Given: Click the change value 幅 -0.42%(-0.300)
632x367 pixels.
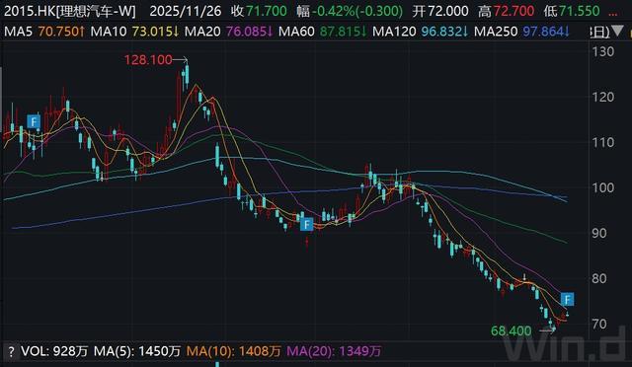Looking at the screenshot, I should [350, 11].
